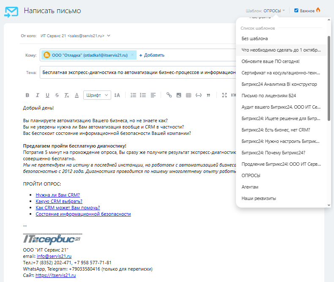The image size is (334, 282).
Task: Click the mail envelope icon
Action: click(11, 12)
